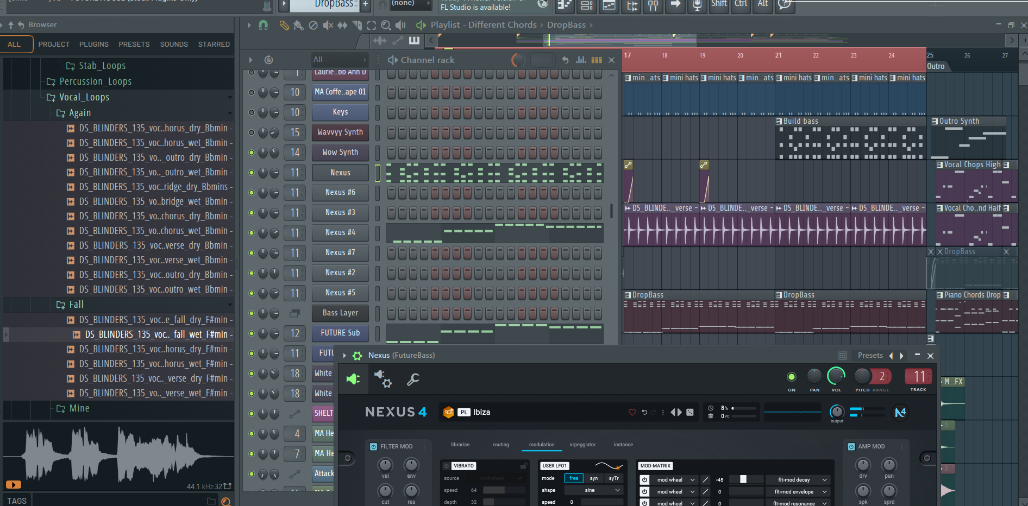The height and width of the screenshot is (506, 1028).
Task: Click the Presets button in Nexus title bar
Action: (870, 356)
